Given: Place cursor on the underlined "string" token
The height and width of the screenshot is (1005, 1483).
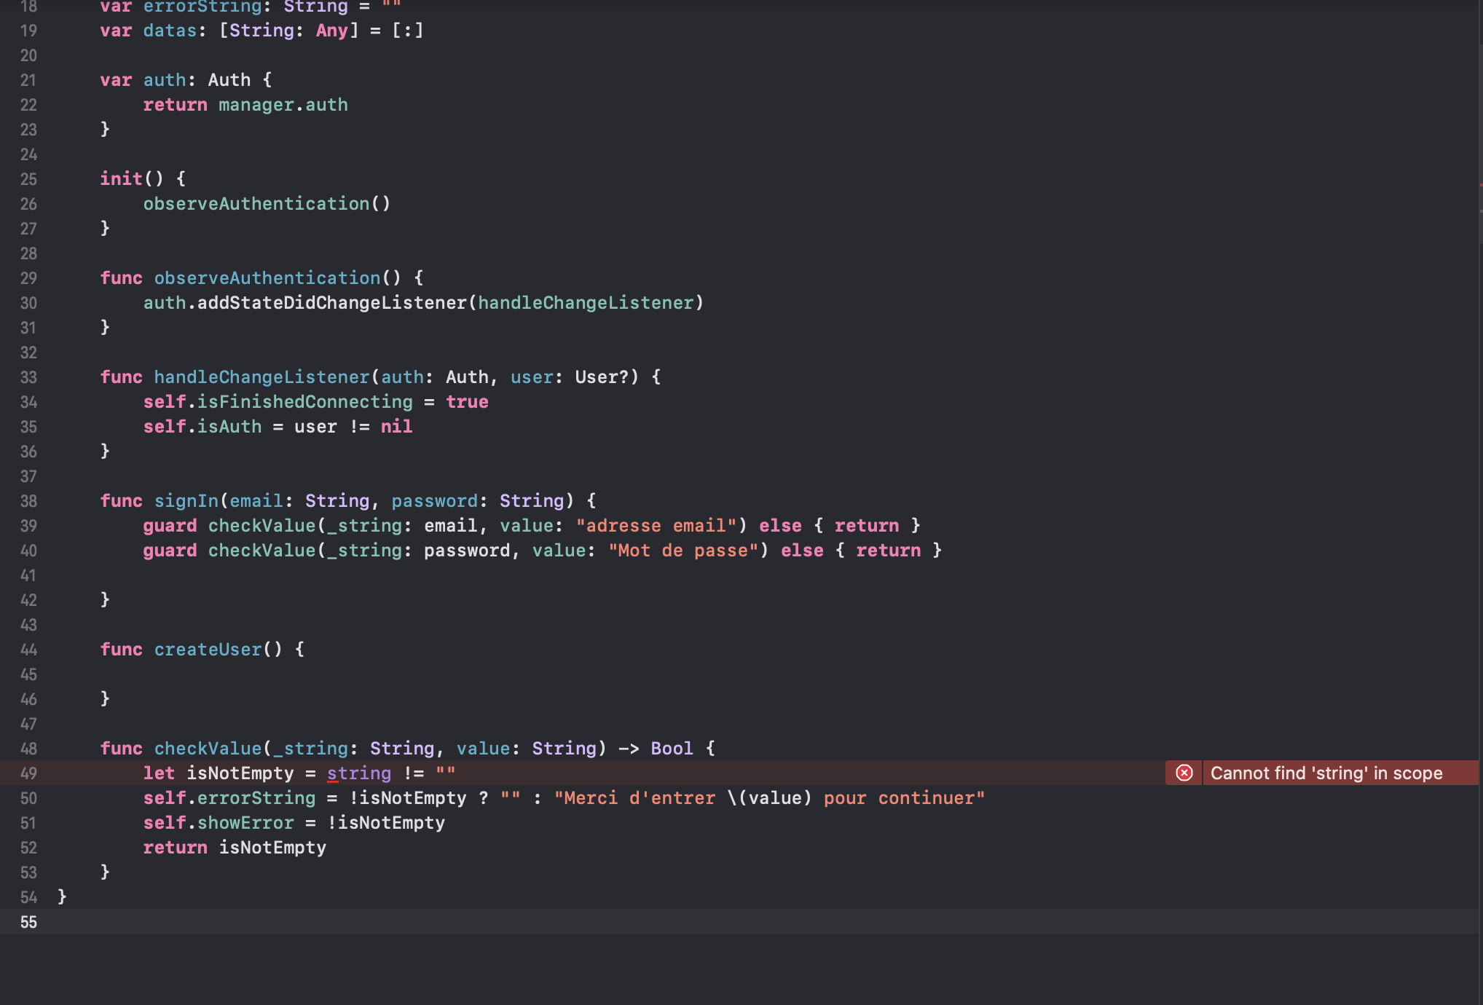Looking at the screenshot, I should [358, 773].
